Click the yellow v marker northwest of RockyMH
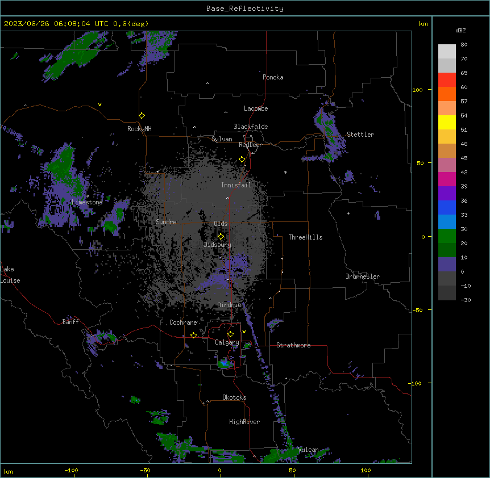Image resolution: width=490 pixels, height=478 pixels. pos(99,104)
